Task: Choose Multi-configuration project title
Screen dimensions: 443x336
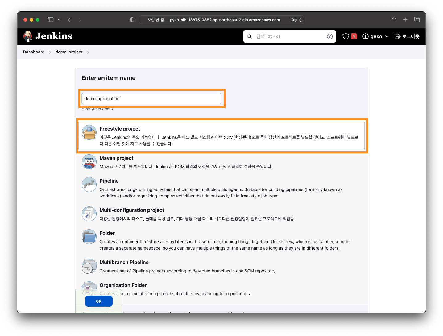Action: click(x=132, y=210)
